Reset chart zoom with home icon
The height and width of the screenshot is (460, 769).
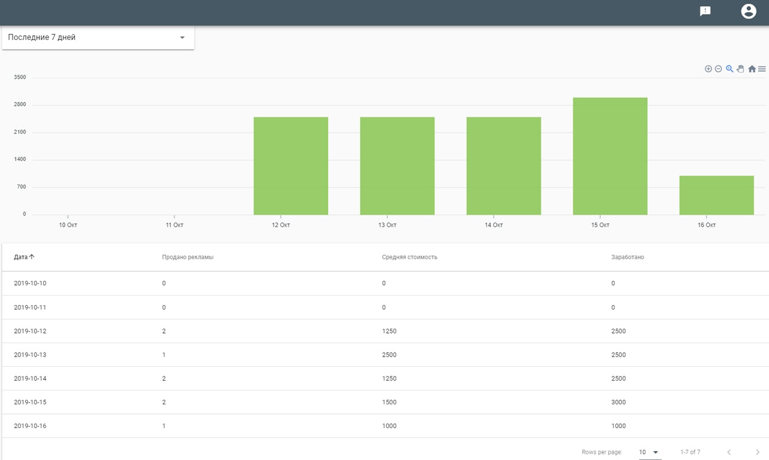point(752,69)
